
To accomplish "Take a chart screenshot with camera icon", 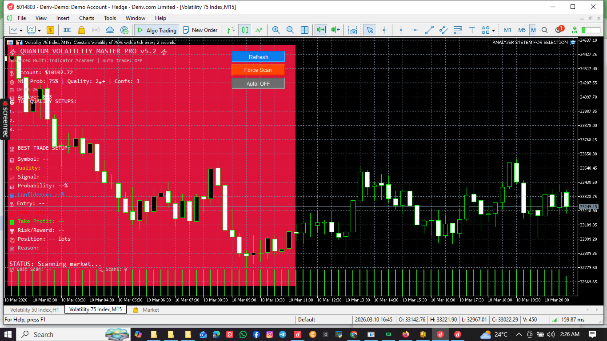I will tap(353, 30).
